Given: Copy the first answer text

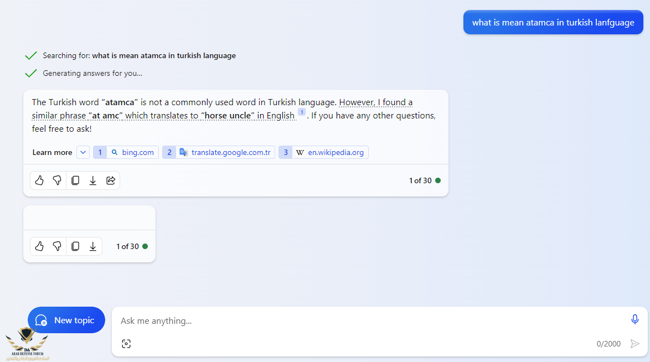Looking at the screenshot, I should (75, 180).
